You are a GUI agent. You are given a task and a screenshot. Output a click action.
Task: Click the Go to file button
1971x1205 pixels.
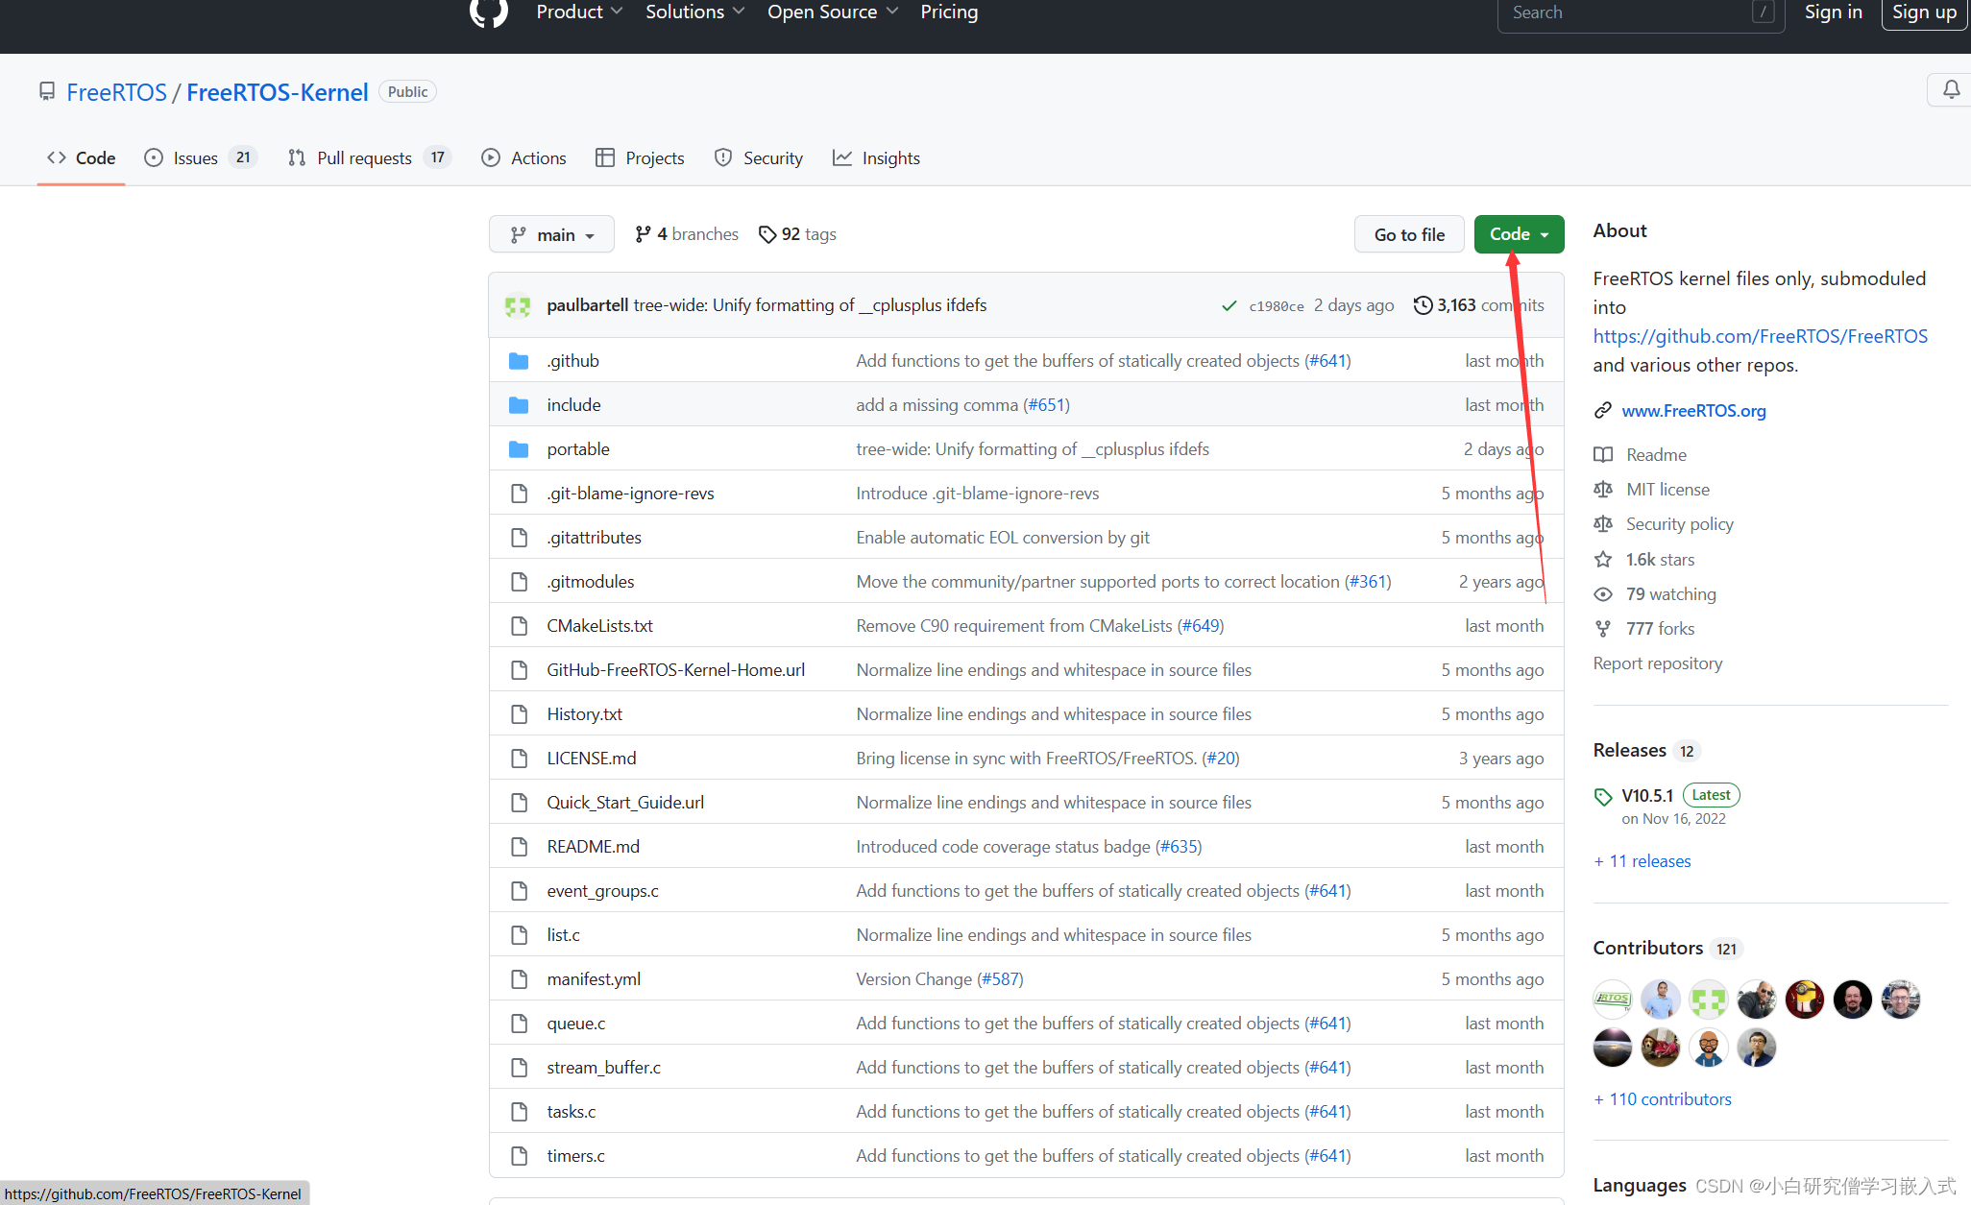coord(1409,234)
